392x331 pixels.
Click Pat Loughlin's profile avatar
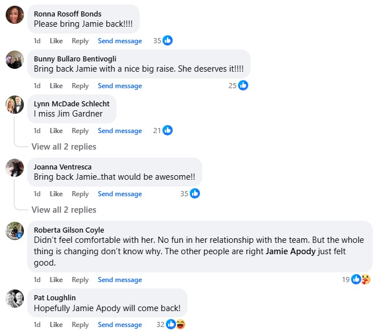[15, 298]
